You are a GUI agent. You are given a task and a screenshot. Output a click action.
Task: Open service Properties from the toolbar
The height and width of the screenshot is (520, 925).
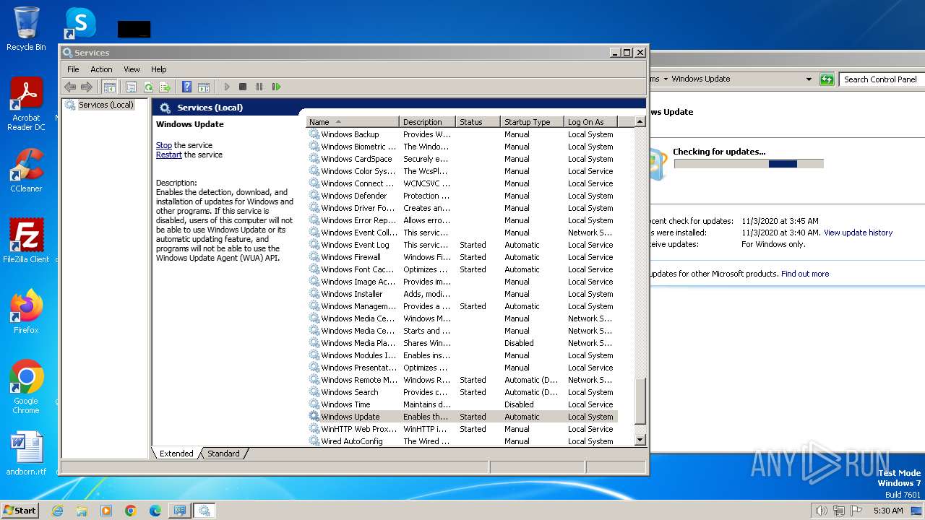[132, 87]
